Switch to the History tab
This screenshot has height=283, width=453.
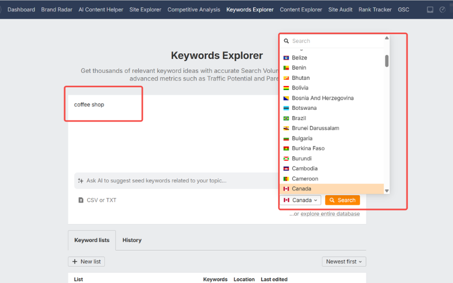132,240
